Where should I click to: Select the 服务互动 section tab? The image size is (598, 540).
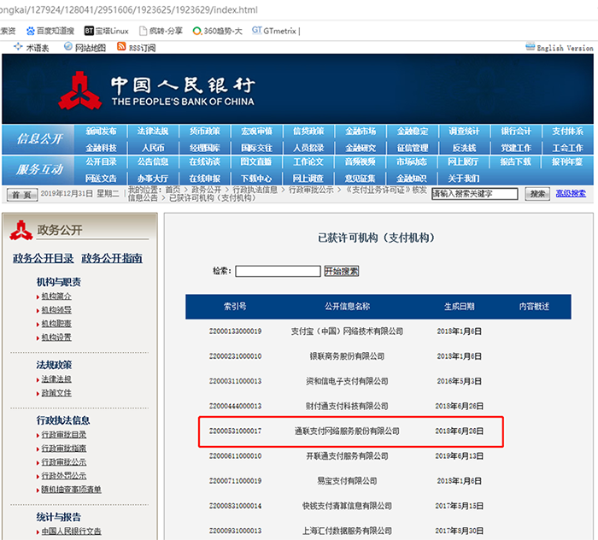click(39, 169)
